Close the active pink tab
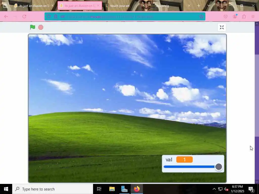 tap(98, 6)
